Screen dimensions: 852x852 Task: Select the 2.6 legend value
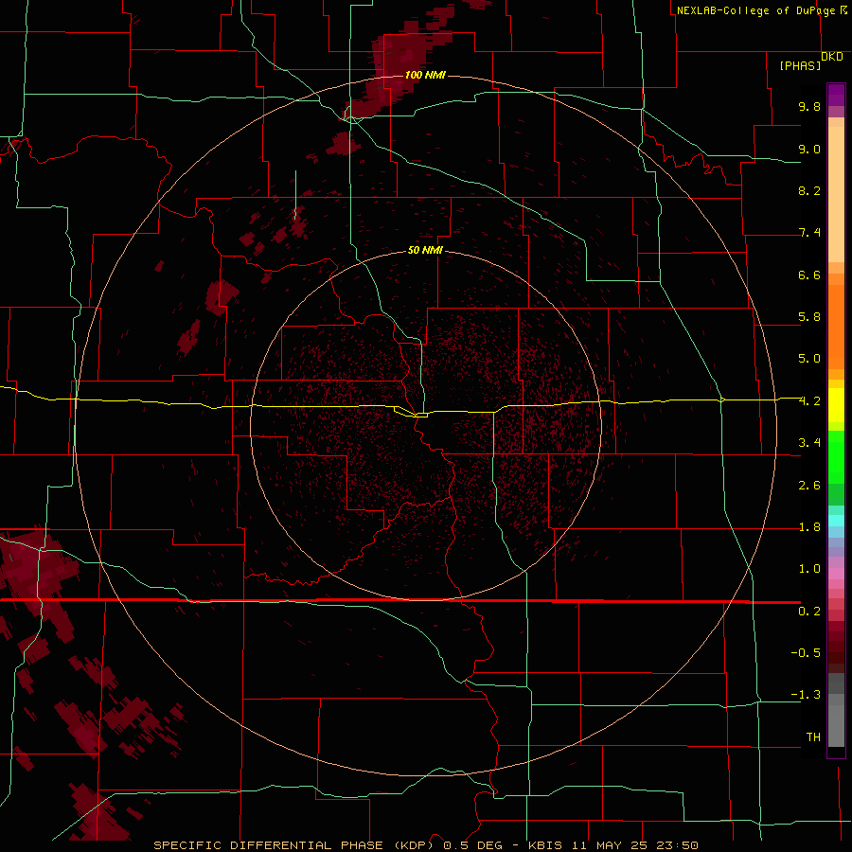tap(809, 486)
